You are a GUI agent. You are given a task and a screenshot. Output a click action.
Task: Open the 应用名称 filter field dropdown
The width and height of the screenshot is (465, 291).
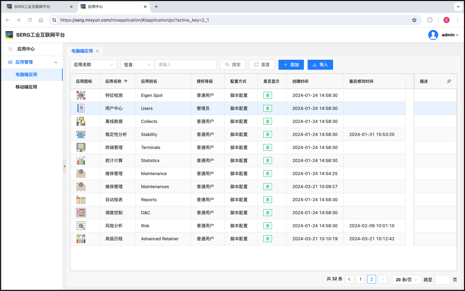point(93,65)
